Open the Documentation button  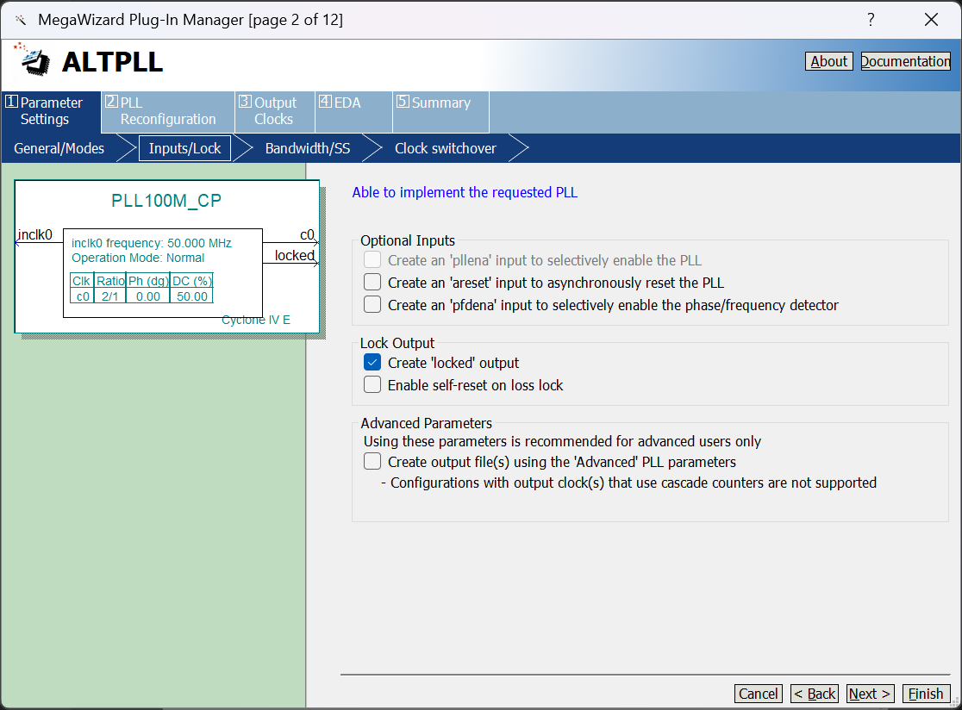click(x=906, y=61)
